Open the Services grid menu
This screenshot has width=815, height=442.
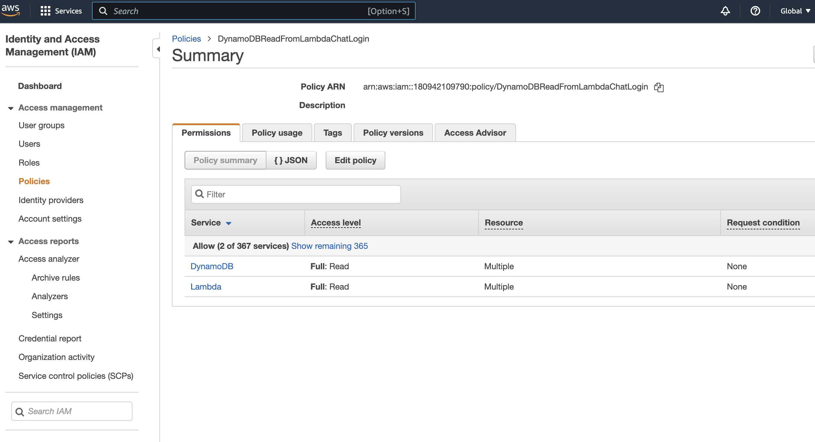click(61, 11)
